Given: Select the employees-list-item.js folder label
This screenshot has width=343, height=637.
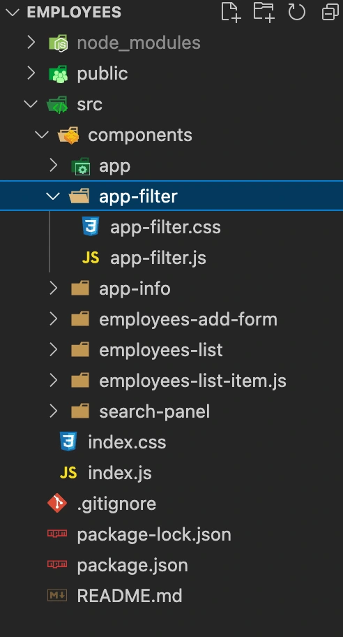Looking at the screenshot, I should (x=192, y=381).
